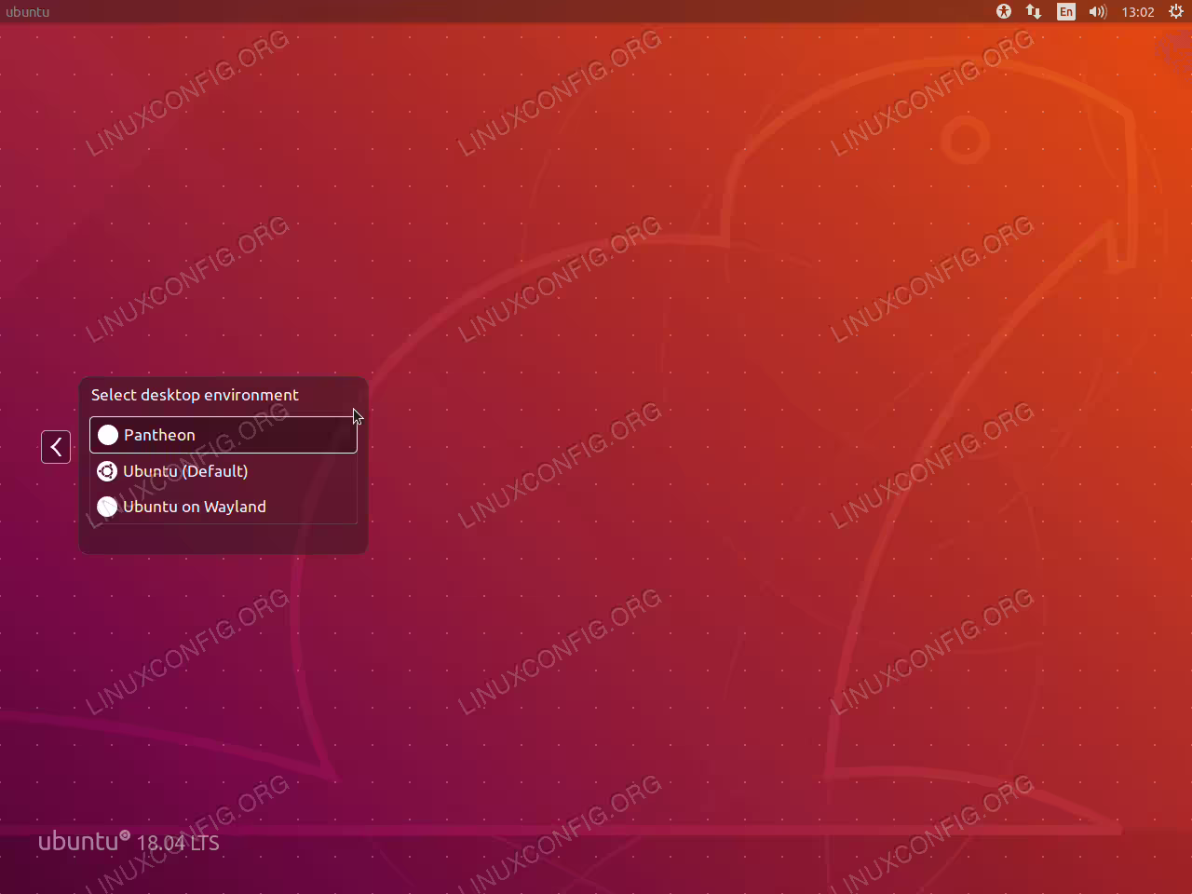Viewport: 1192px width, 894px height.
Task: Open the network connection indicator
Action: 1034,11
